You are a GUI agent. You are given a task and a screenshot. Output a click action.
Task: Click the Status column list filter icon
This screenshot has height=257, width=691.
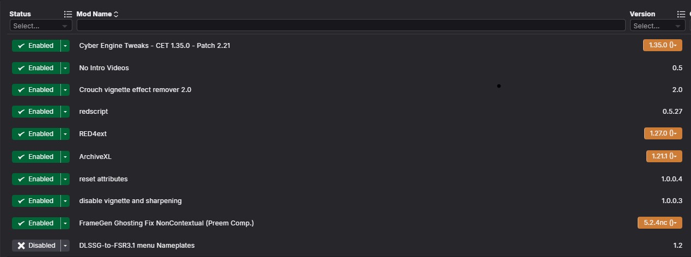tap(68, 14)
